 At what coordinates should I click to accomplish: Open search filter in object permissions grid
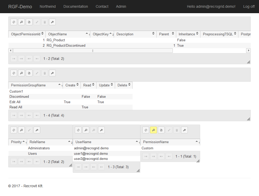pyautogui.click(x=21, y=22)
